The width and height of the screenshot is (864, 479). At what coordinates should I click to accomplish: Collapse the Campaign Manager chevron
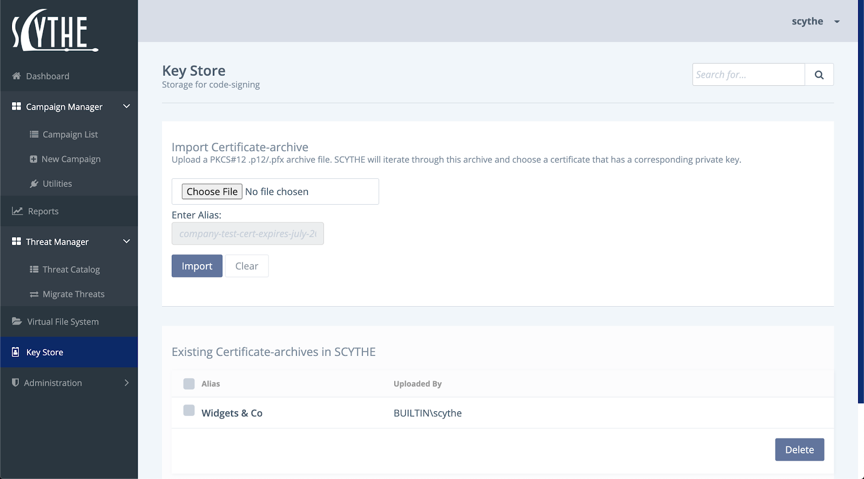(127, 106)
